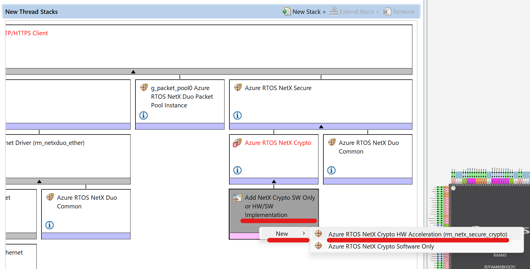Click the New Stack icon with green plus
This screenshot has width=530, height=269.
point(286,12)
